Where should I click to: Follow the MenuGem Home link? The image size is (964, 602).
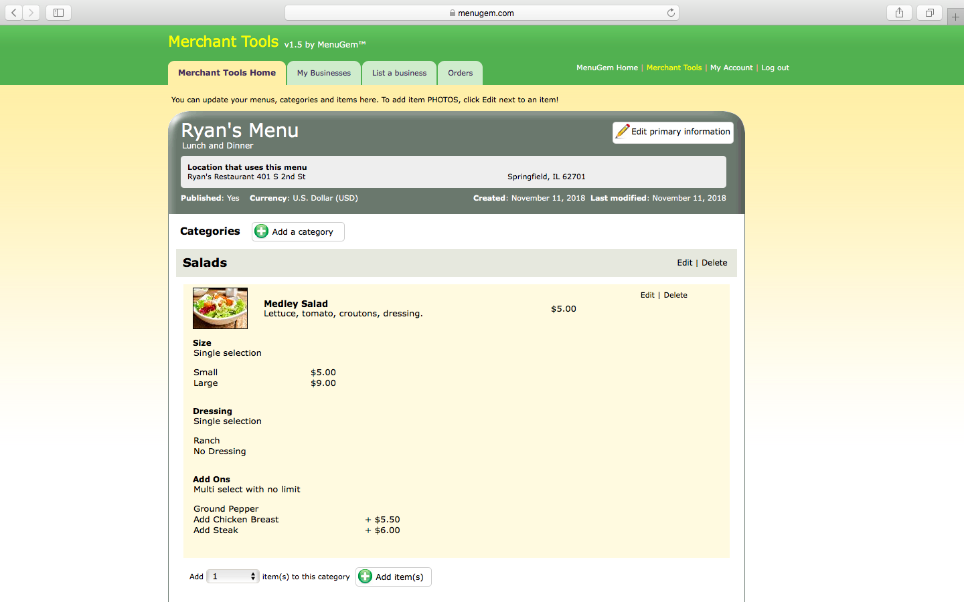[607, 68]
